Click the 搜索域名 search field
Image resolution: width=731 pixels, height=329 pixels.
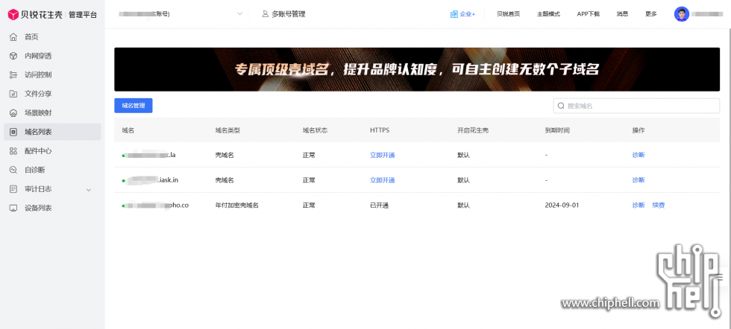(x=636, y=106)
